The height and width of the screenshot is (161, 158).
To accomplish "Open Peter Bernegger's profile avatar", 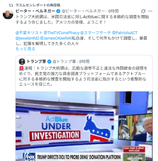I will [x=8, y=14].
